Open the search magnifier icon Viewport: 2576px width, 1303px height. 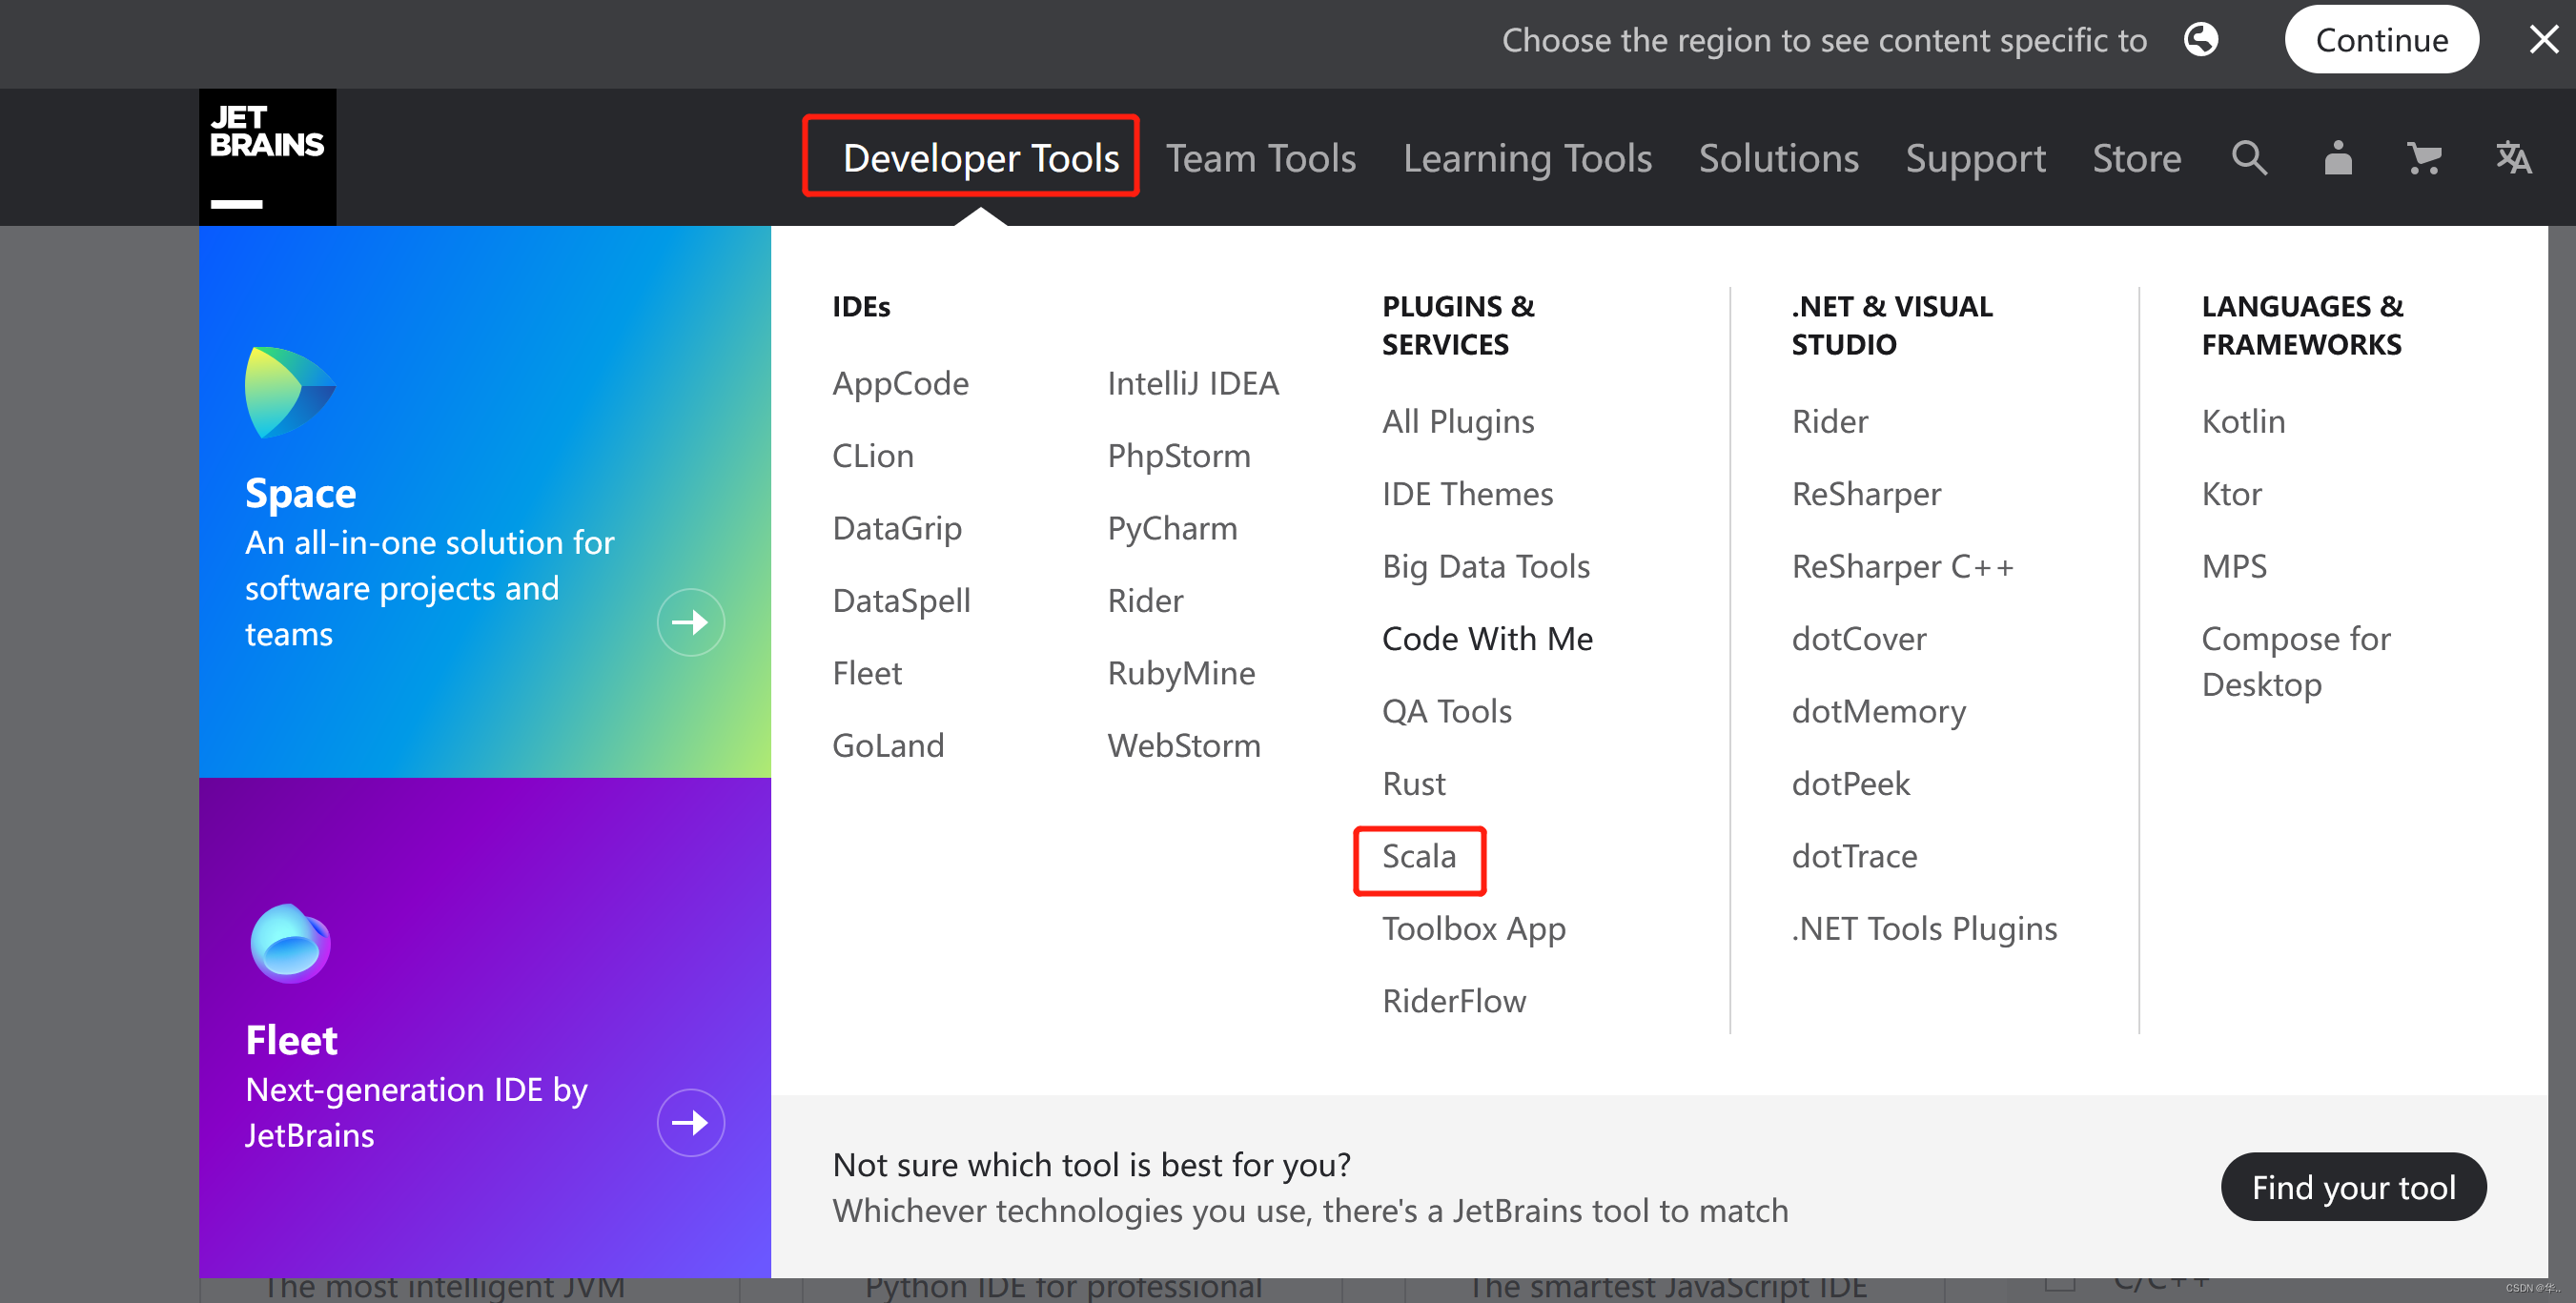2249,158
